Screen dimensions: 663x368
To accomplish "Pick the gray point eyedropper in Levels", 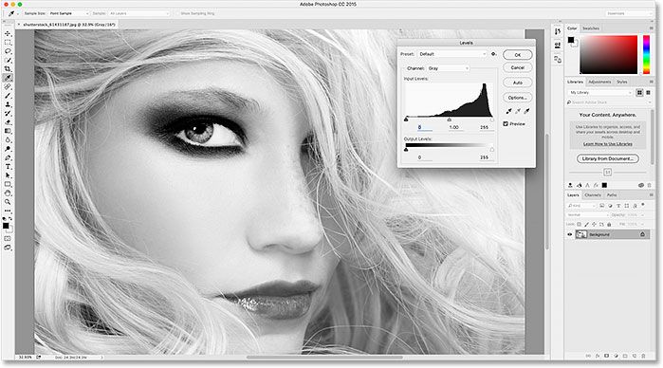I will click(518, 111).
